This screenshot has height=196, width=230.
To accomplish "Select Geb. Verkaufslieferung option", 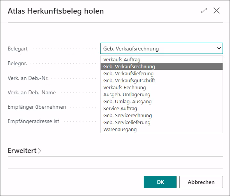I will pos(161,74).
